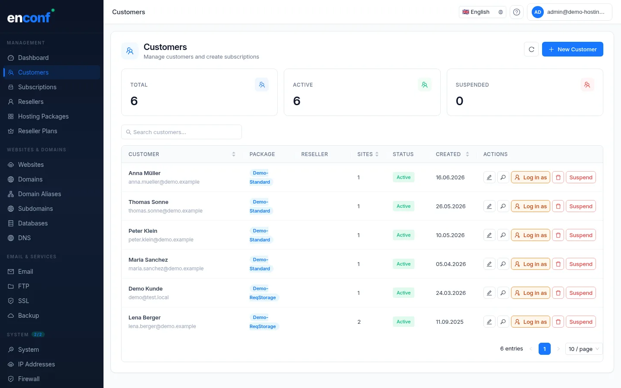The width and height of the screenshot is (621, 388).
Task: Open System sidebar item
Action: point(52,350)
